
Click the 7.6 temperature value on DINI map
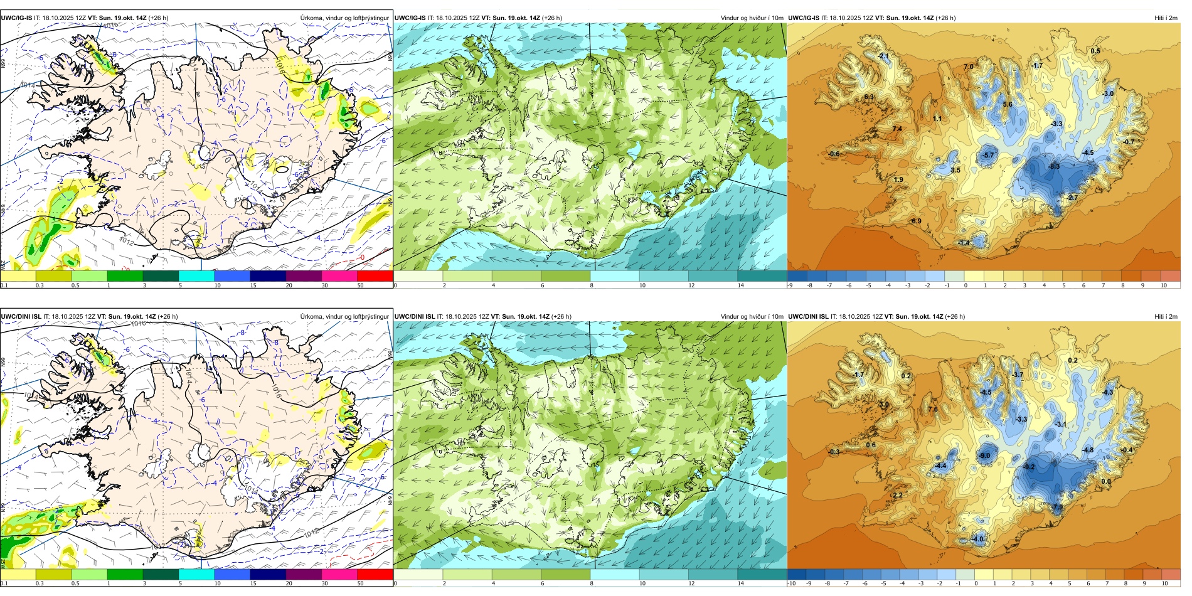coord(933,409)
